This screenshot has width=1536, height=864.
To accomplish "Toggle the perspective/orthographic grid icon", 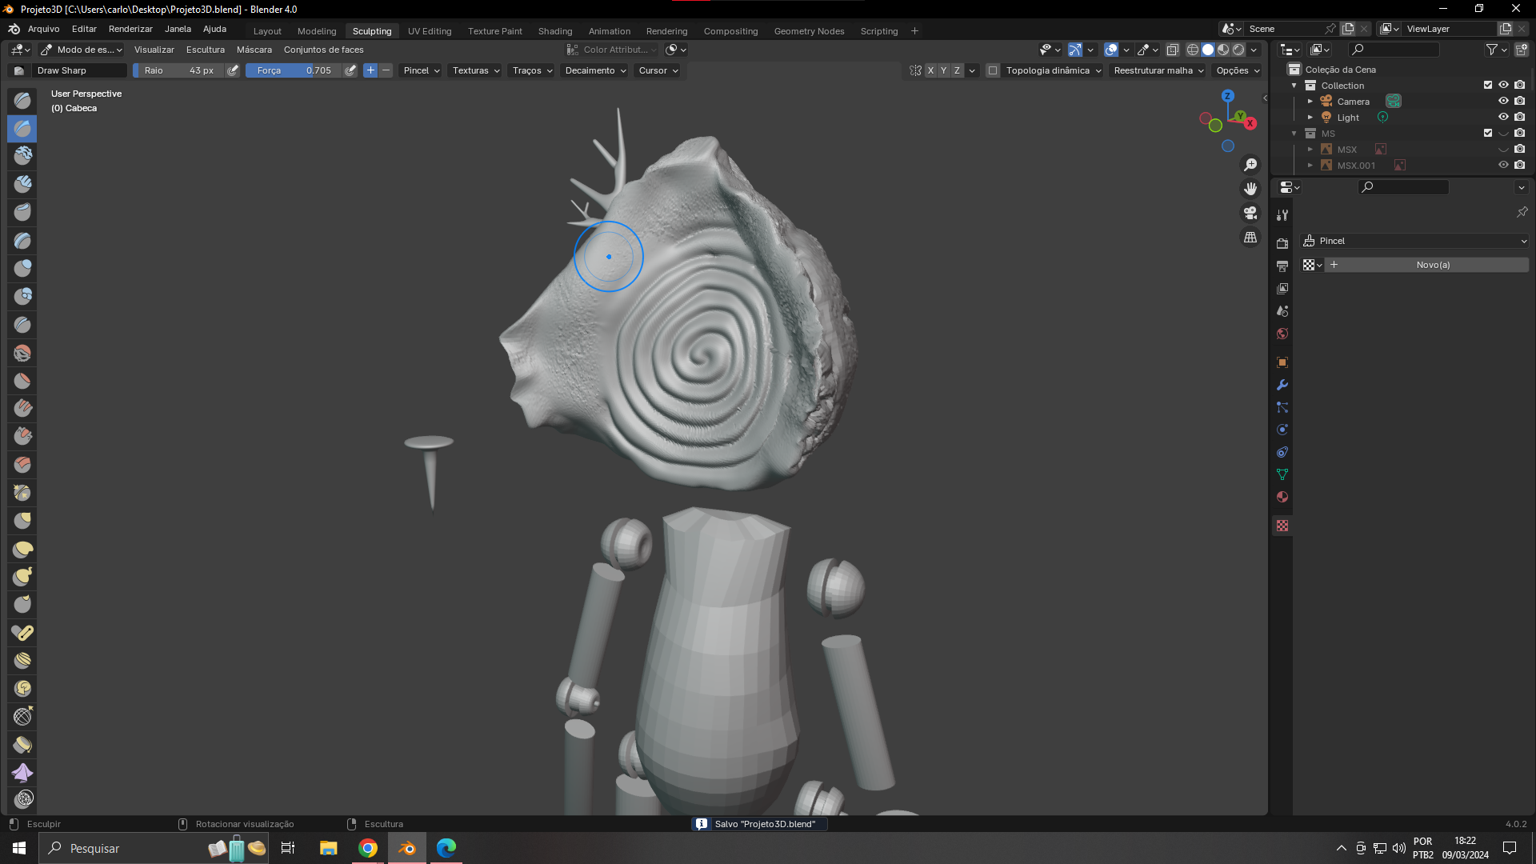I will 1250,238.
